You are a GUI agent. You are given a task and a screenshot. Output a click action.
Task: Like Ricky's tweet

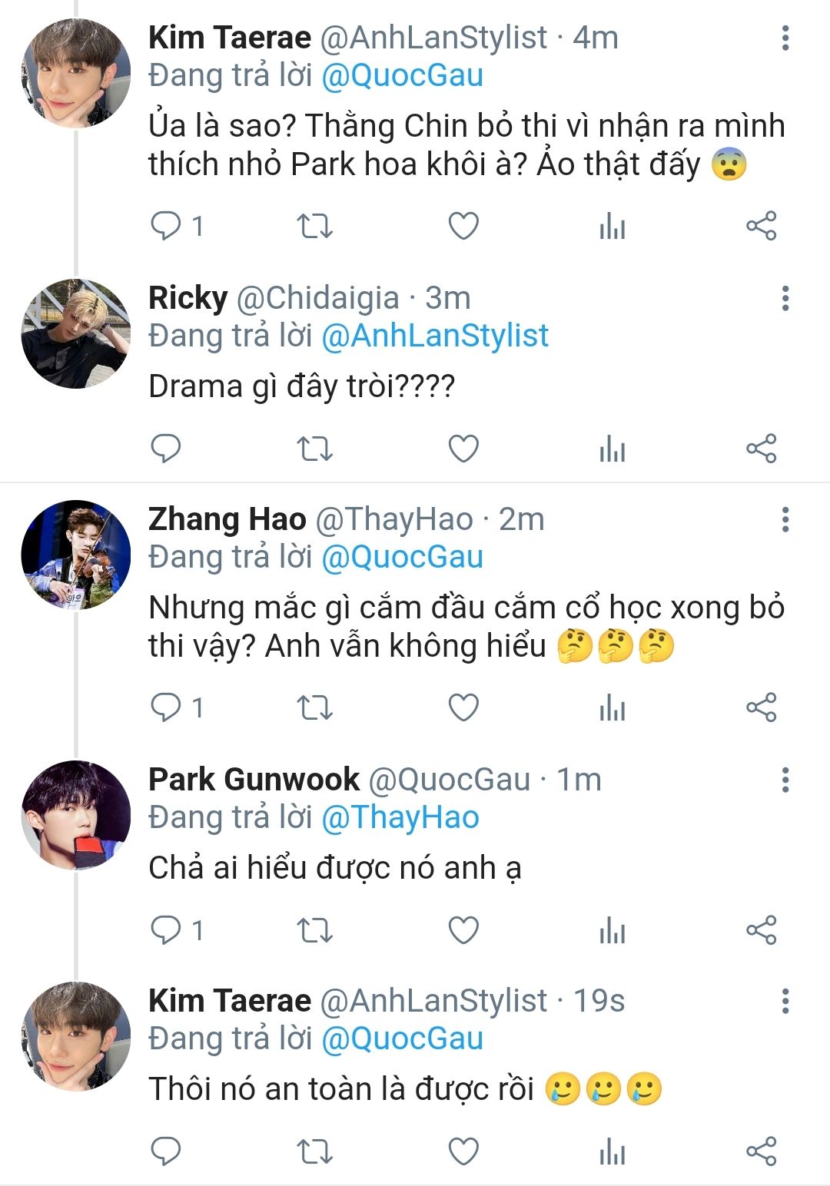(463, 449)
